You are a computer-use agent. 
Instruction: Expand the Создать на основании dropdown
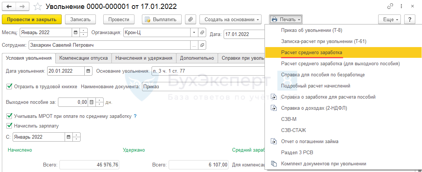click(230, 20)
